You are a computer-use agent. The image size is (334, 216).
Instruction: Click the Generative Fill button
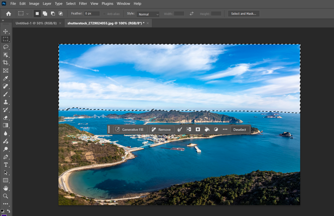click(130, 130)
